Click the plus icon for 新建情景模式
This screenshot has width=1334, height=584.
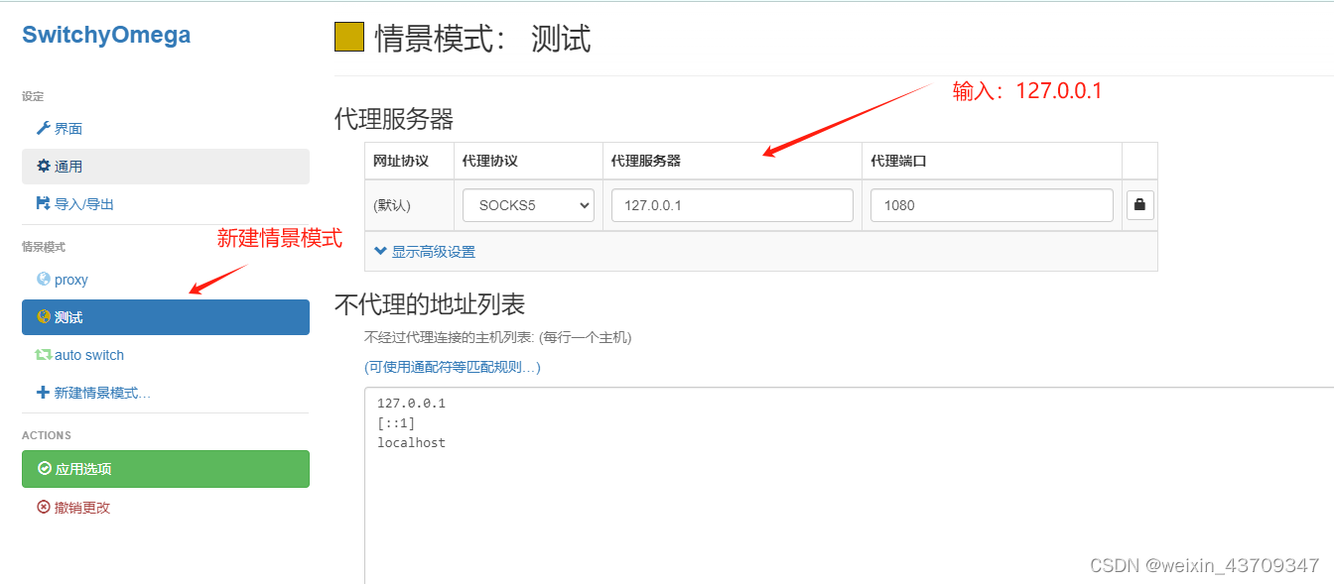click(43, 393)
